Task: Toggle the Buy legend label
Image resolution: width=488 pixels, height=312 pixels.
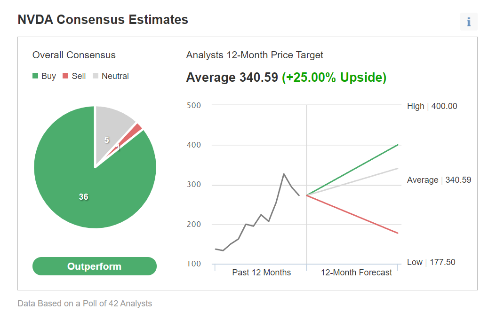Action: coord(48,76)
